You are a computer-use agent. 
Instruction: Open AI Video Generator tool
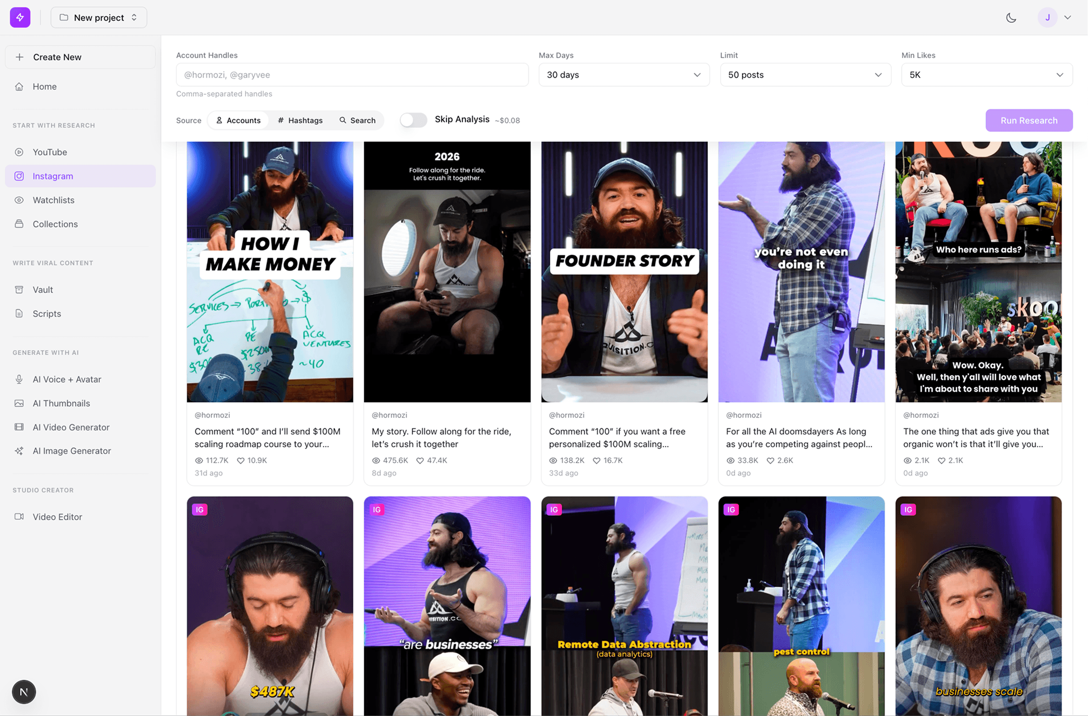(71, 427)
